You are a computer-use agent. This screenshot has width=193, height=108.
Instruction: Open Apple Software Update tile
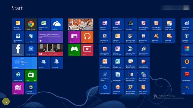105,76
